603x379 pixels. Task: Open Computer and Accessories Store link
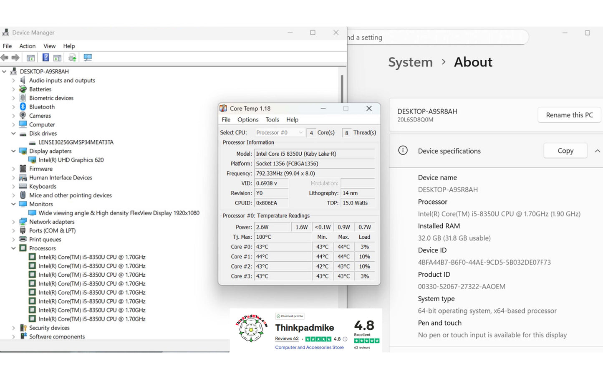click(309, 347)
